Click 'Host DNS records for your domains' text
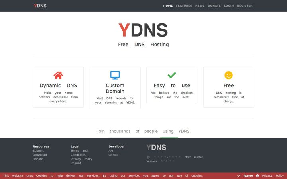Viewport: 287px width, 179px height. [115, 101]
